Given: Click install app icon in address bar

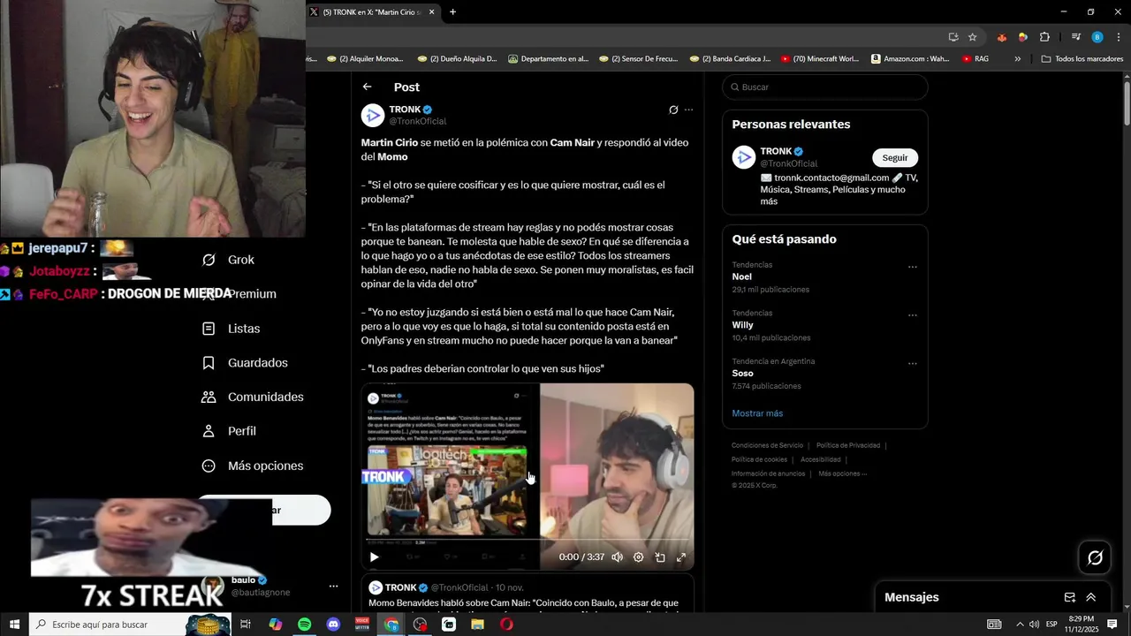Looking at the screenshot, I should point(953,37).
